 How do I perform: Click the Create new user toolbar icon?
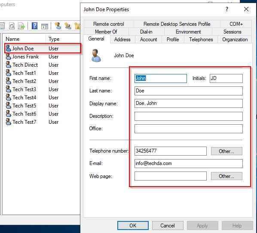point(58,26)
